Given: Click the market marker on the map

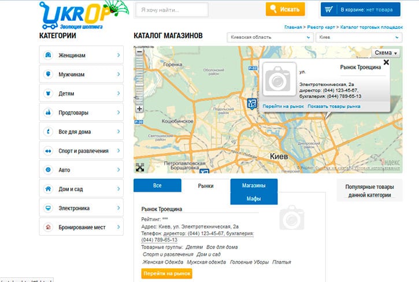Looking at the screenshot, I should [x=252, y=103].
